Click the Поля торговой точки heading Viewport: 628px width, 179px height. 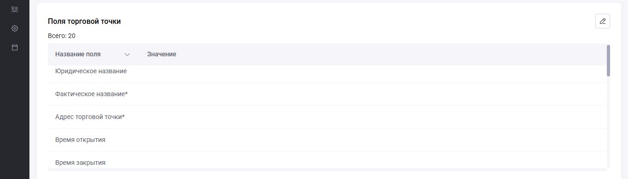click(x=84, y=21)
